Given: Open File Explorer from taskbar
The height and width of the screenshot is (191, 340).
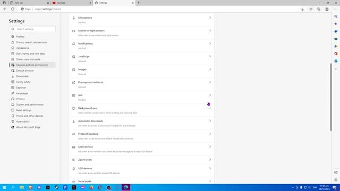Looking at the screenshot, I should click(x=22, y=187).
